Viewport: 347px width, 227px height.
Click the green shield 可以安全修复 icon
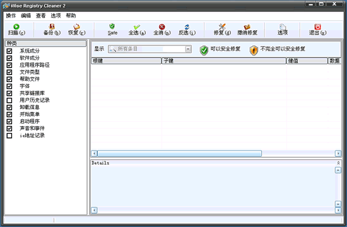tap(204, 50)
